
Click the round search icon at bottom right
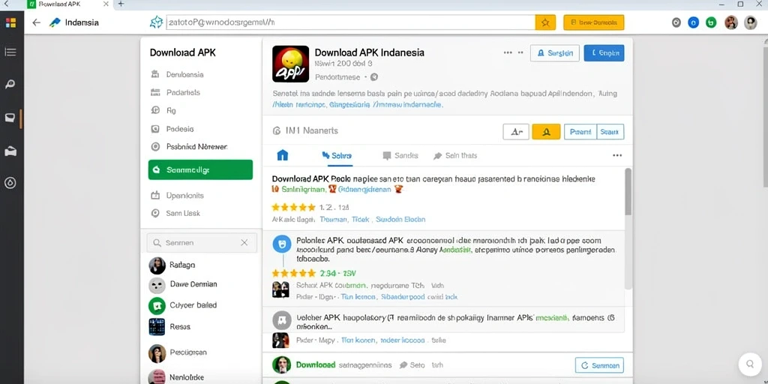pyautogui.click(x=750, y=364)
